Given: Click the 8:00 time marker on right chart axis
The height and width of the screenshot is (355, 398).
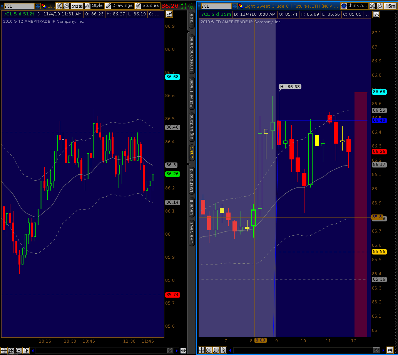Looking at the screenshot, I should tap(261, 340).
